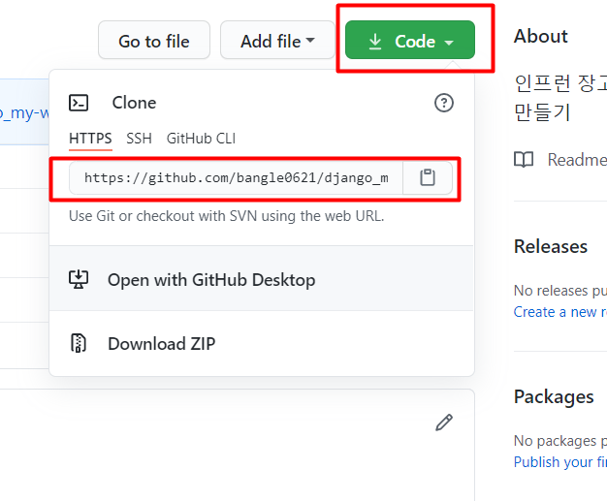This screenshot has height=501, width=607.
Task: Expand the Add file dropdown
Action: click(277, 40)
